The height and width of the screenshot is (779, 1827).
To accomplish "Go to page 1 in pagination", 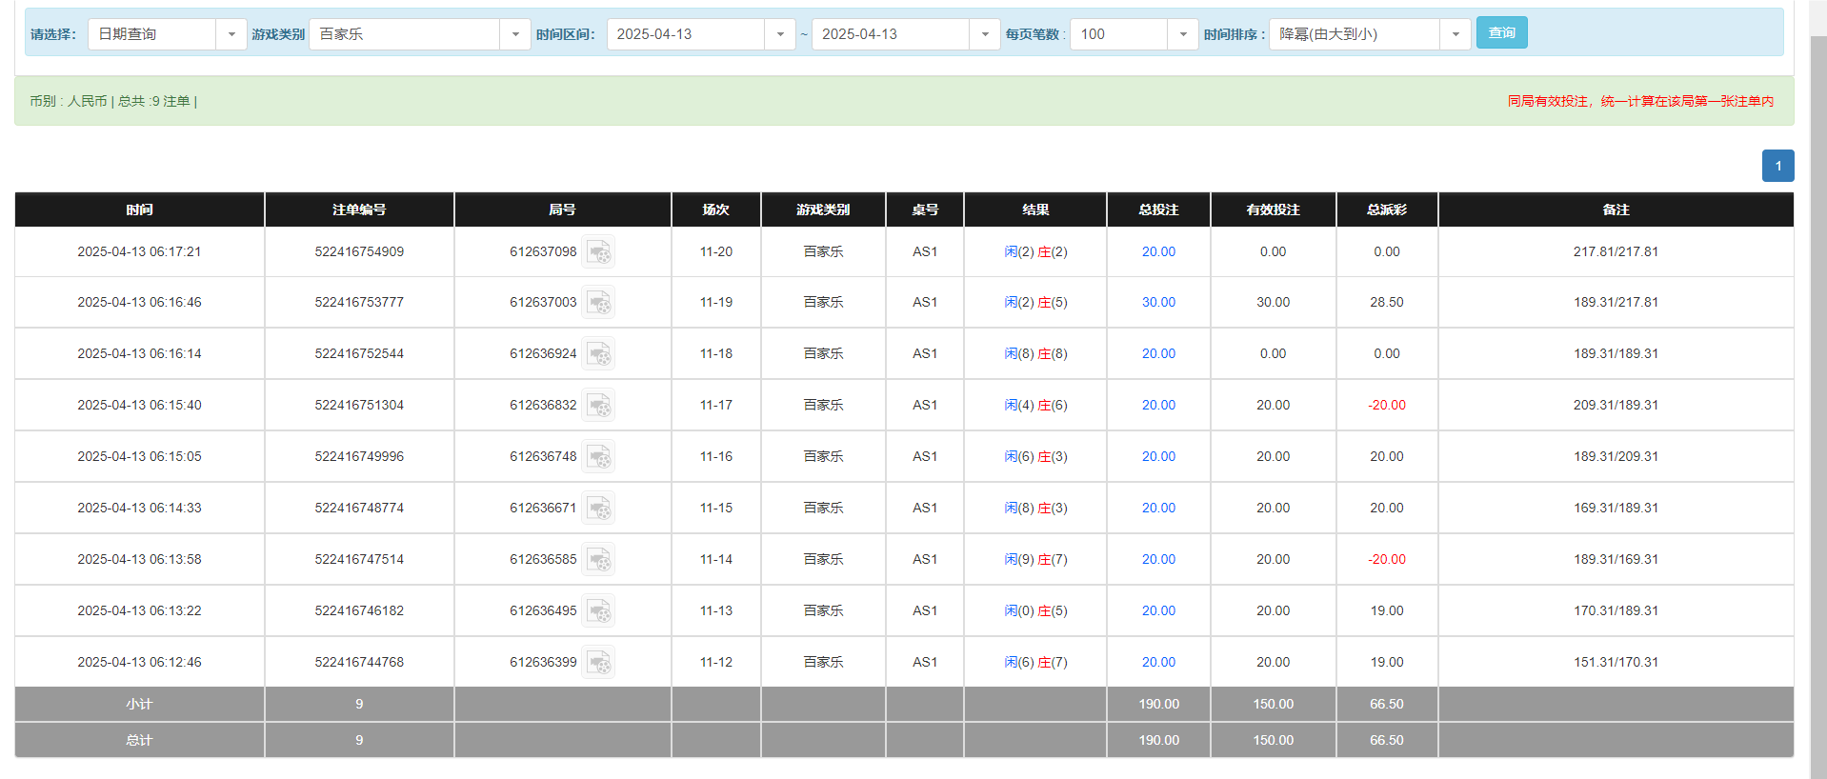I will point(1777,166).
